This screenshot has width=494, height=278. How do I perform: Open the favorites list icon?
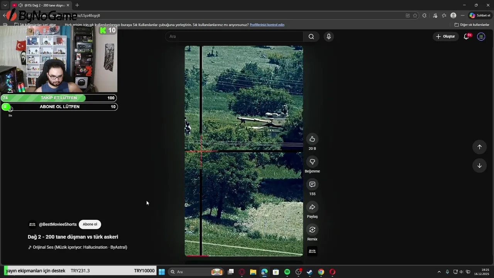(x=444, y=15)
